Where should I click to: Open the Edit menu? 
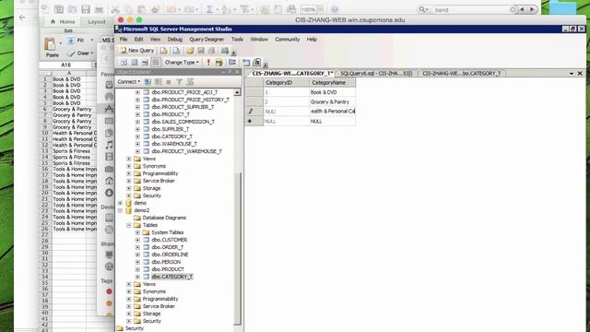point(138,39)
